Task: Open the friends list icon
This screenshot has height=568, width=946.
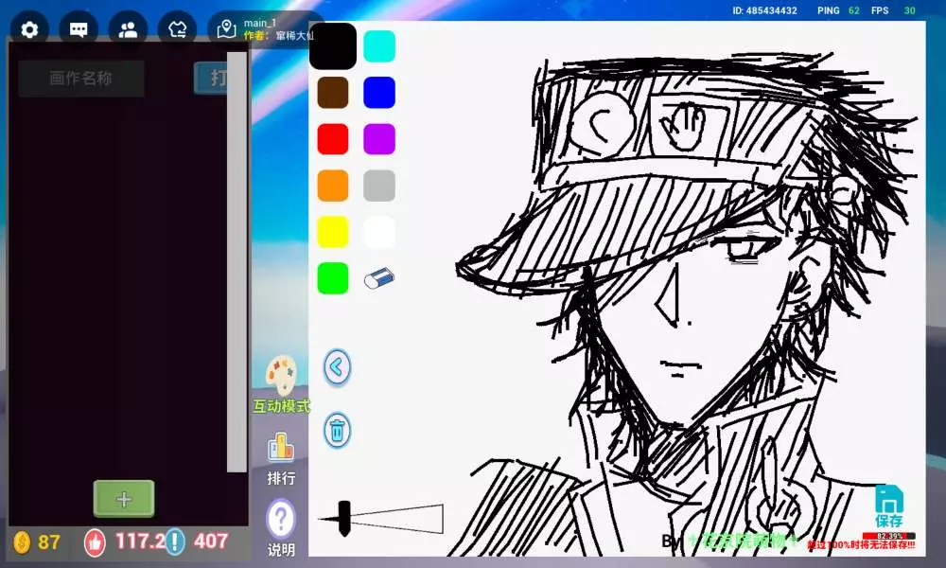Action: pos(128,28)
